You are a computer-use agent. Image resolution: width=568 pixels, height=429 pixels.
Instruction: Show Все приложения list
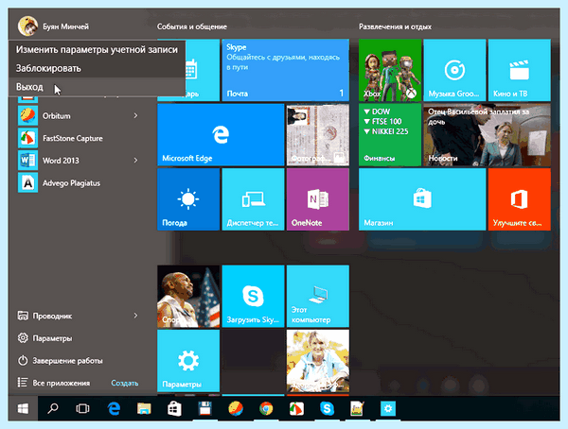coord(54,383)
